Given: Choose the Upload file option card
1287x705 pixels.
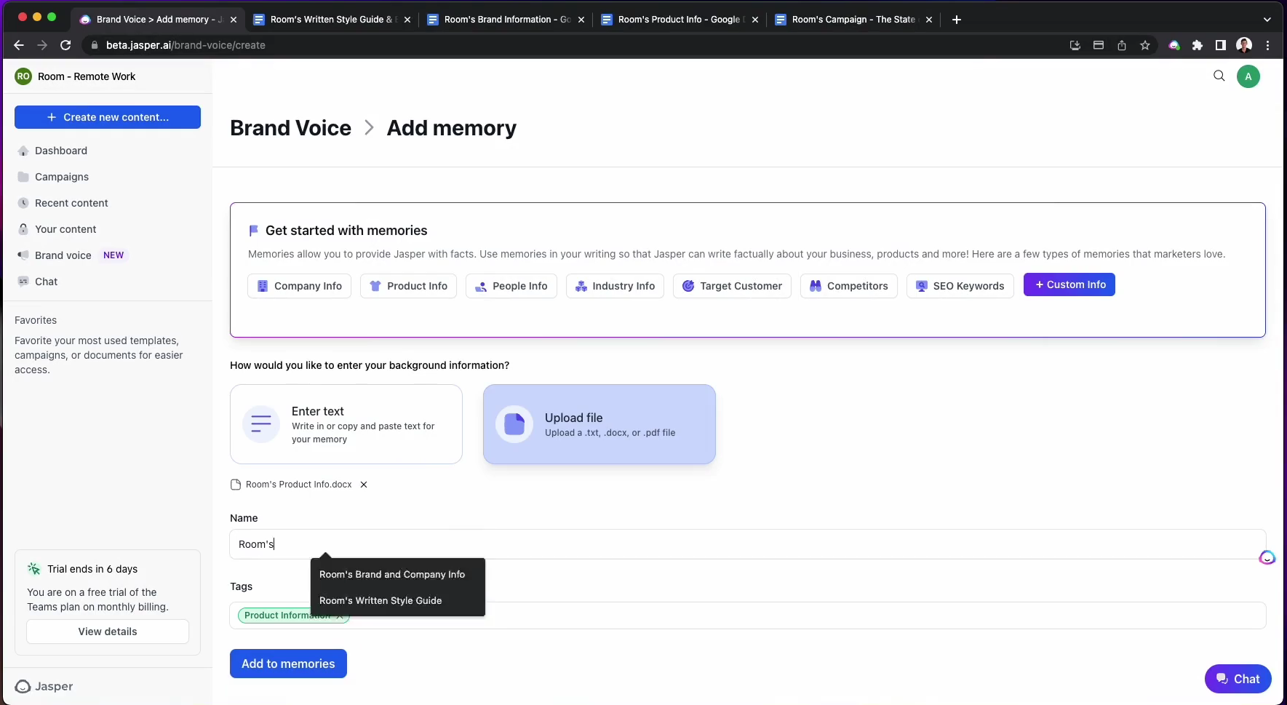Looking at the screenshot, I should tap(599, 424).
